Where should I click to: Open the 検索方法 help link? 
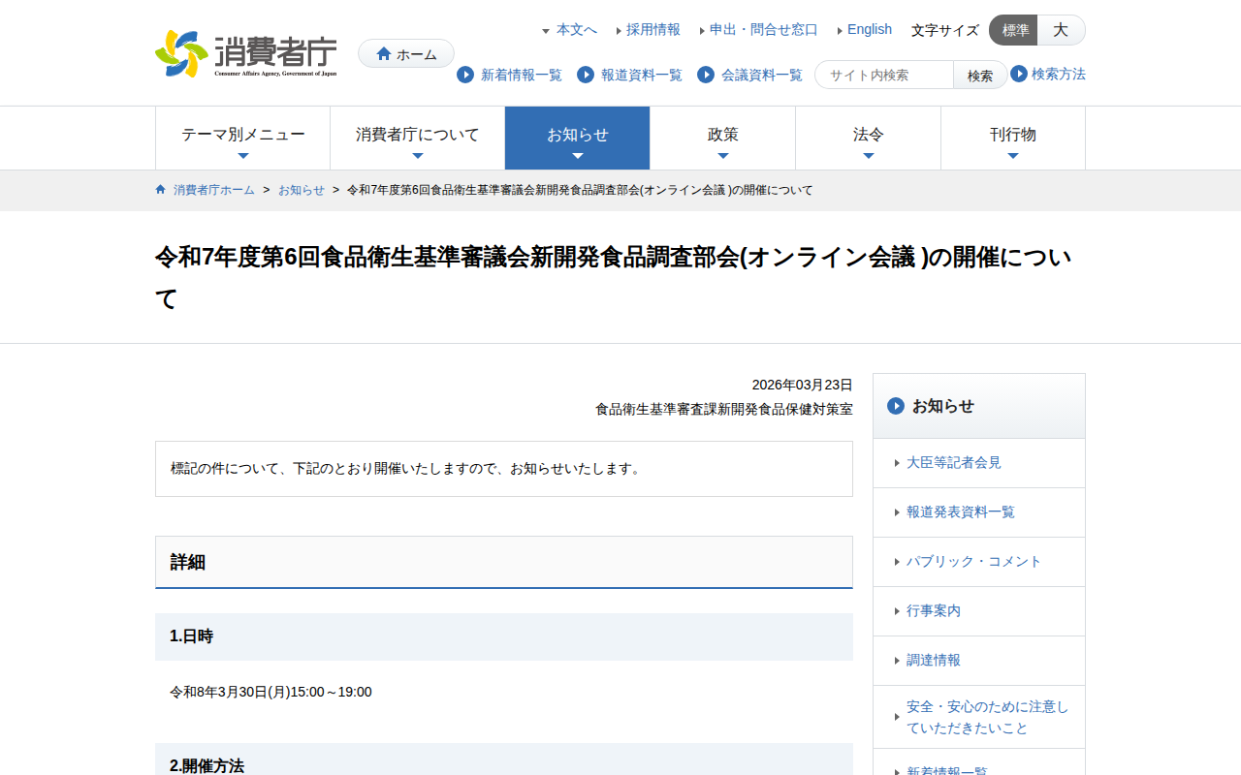(x=1059, y=74)
